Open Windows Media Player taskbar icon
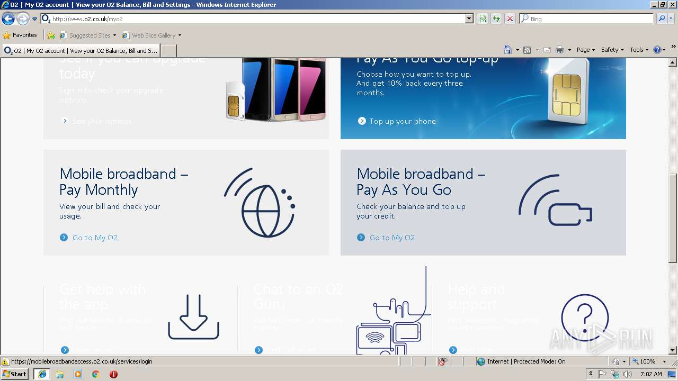The width and height of the screenshot is (678, 381). (x=78, y=374)
